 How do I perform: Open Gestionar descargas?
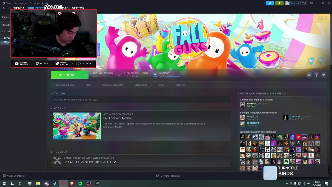[168, 176]
